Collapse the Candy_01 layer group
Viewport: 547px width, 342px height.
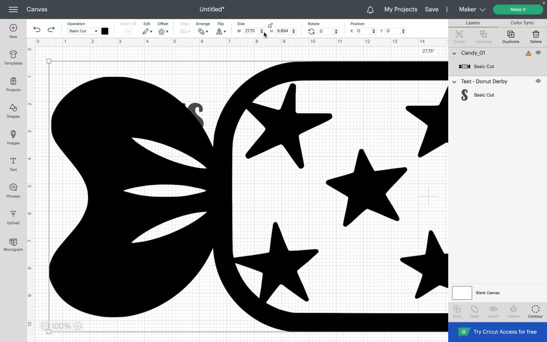pos(455,53)
